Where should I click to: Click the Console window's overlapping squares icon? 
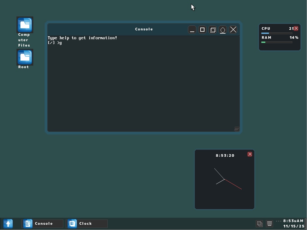coord(213,30)
